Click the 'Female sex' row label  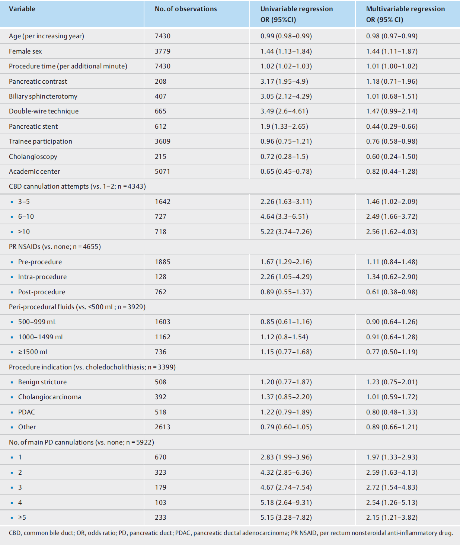click(x=25, y=51)
